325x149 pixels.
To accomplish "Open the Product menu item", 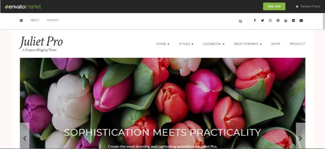I will click(297, 44).
